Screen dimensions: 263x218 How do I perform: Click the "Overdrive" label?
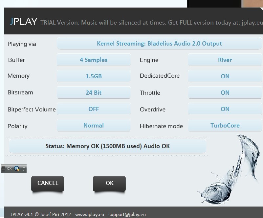pyautogui.click(x=153, y=109)
